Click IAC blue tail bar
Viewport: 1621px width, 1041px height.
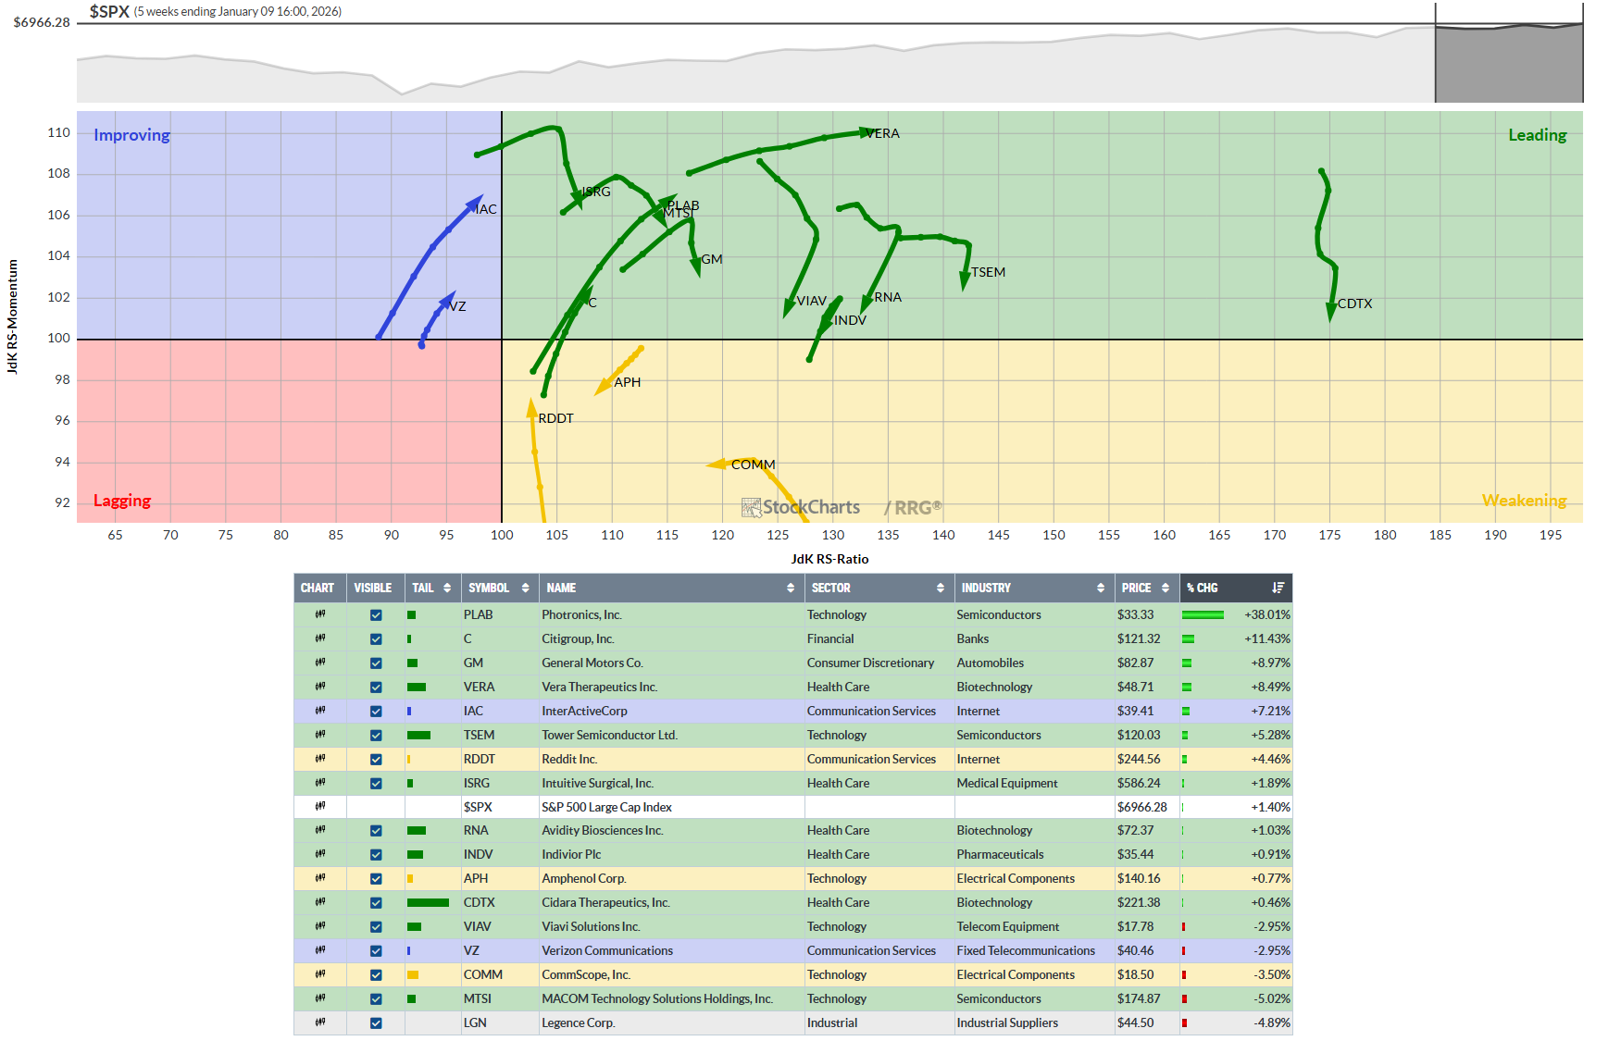click(x=409, y=711)
